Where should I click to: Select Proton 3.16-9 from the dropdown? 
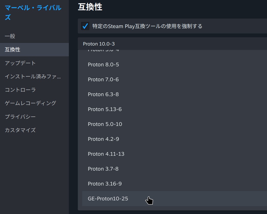(105, 184)
